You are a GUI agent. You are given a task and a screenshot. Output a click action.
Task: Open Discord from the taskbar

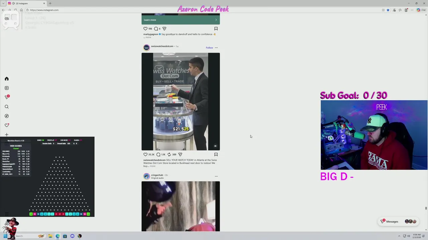[x=72, y=236]
